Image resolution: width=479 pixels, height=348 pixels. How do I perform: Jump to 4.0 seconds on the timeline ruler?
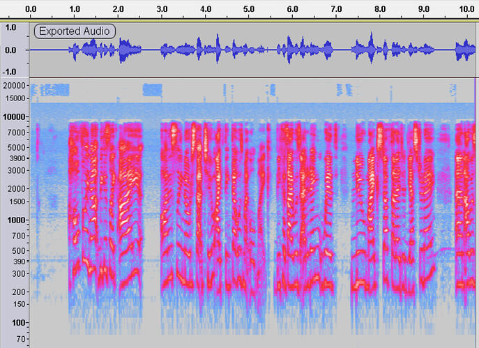(205, 10)
